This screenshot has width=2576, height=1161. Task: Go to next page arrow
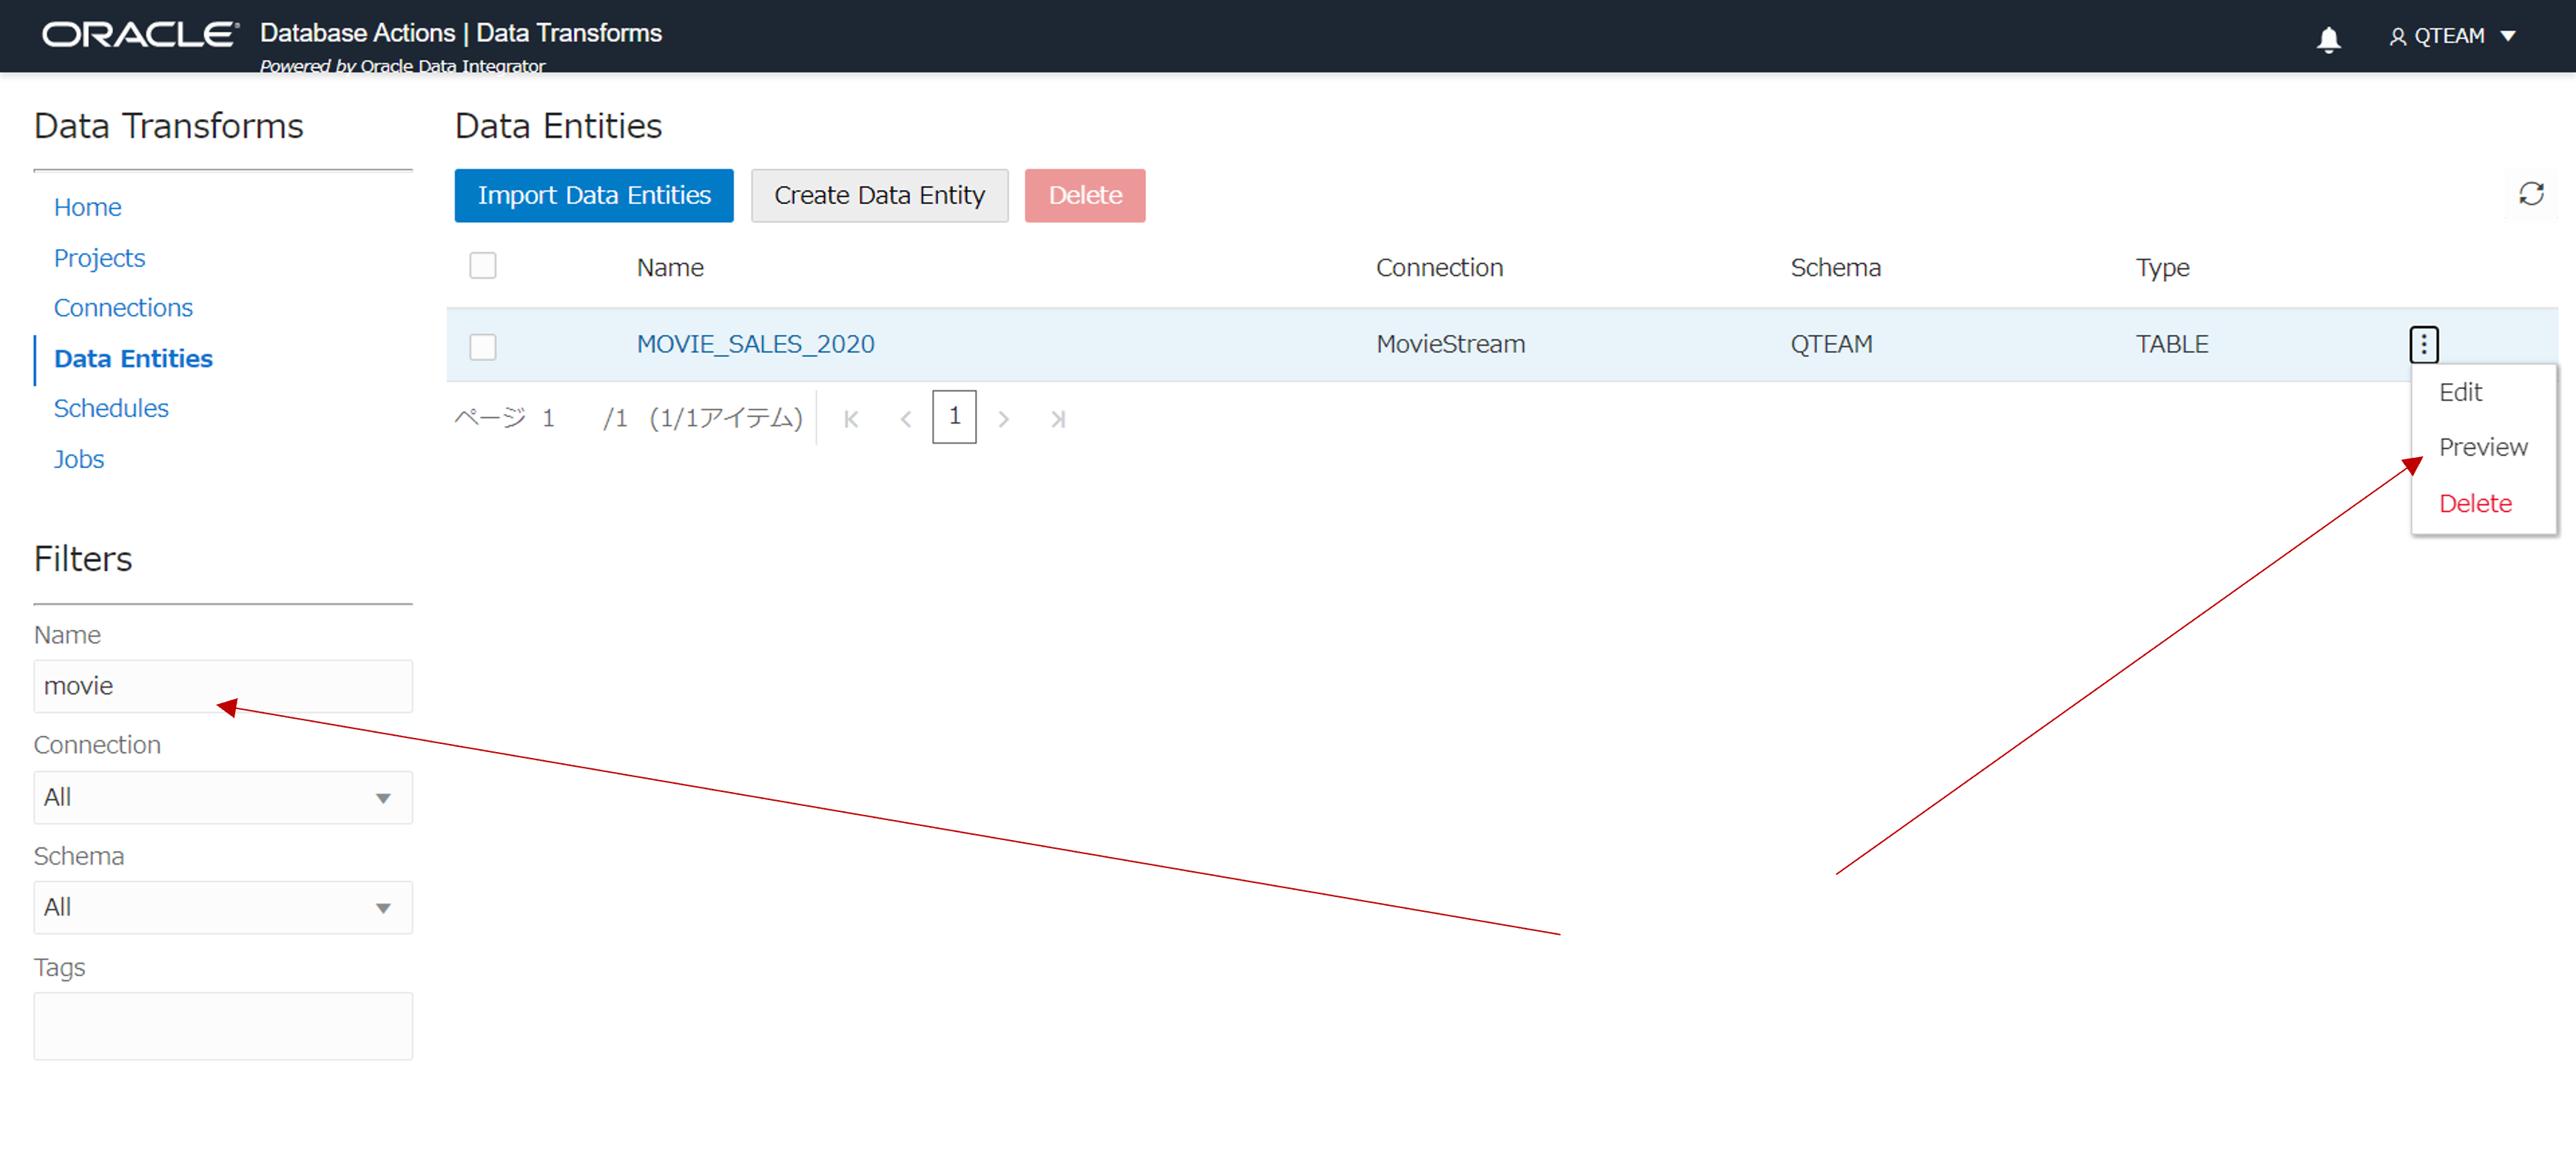(1003, 419)
